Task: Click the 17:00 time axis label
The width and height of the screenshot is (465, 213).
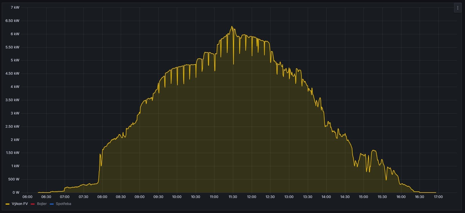Action: click(438, 197)
